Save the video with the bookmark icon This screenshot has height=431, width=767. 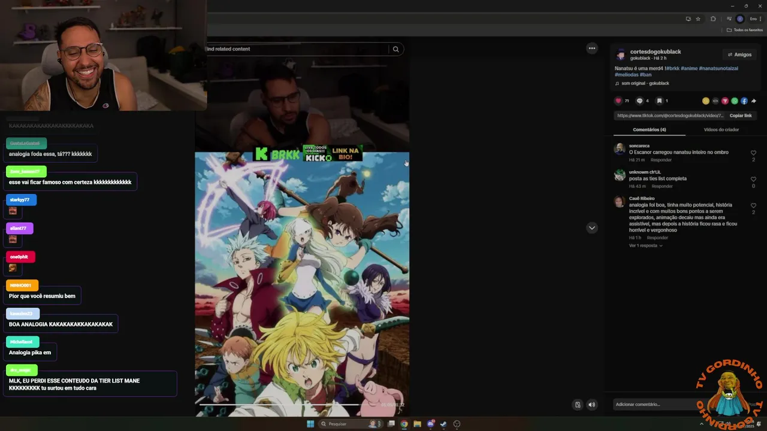[x=659, y=101]
